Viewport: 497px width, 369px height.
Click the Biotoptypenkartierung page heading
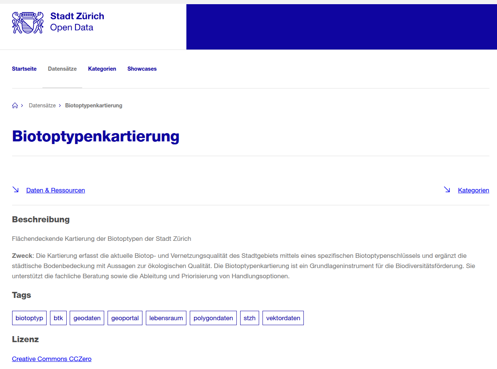tap(95, 136)
